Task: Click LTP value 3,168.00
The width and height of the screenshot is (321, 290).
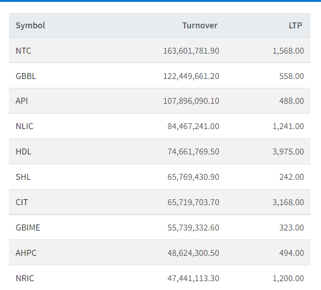Action: pos(288,202)
